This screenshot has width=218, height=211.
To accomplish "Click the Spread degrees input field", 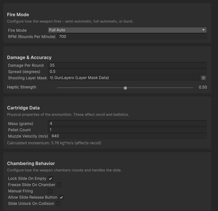I will [x=127, y=72].
